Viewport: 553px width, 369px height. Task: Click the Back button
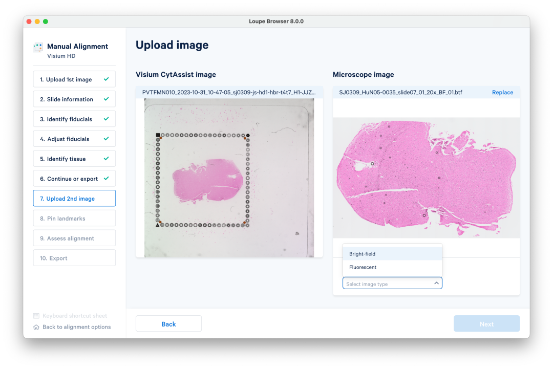coord(168,323)
